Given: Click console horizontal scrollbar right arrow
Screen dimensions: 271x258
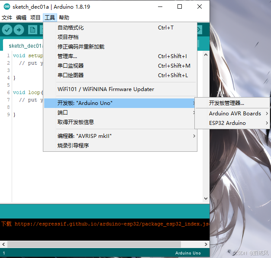Looking at the screenshot, I should (206, 244).
